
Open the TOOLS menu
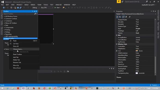[x=45, y=5]
